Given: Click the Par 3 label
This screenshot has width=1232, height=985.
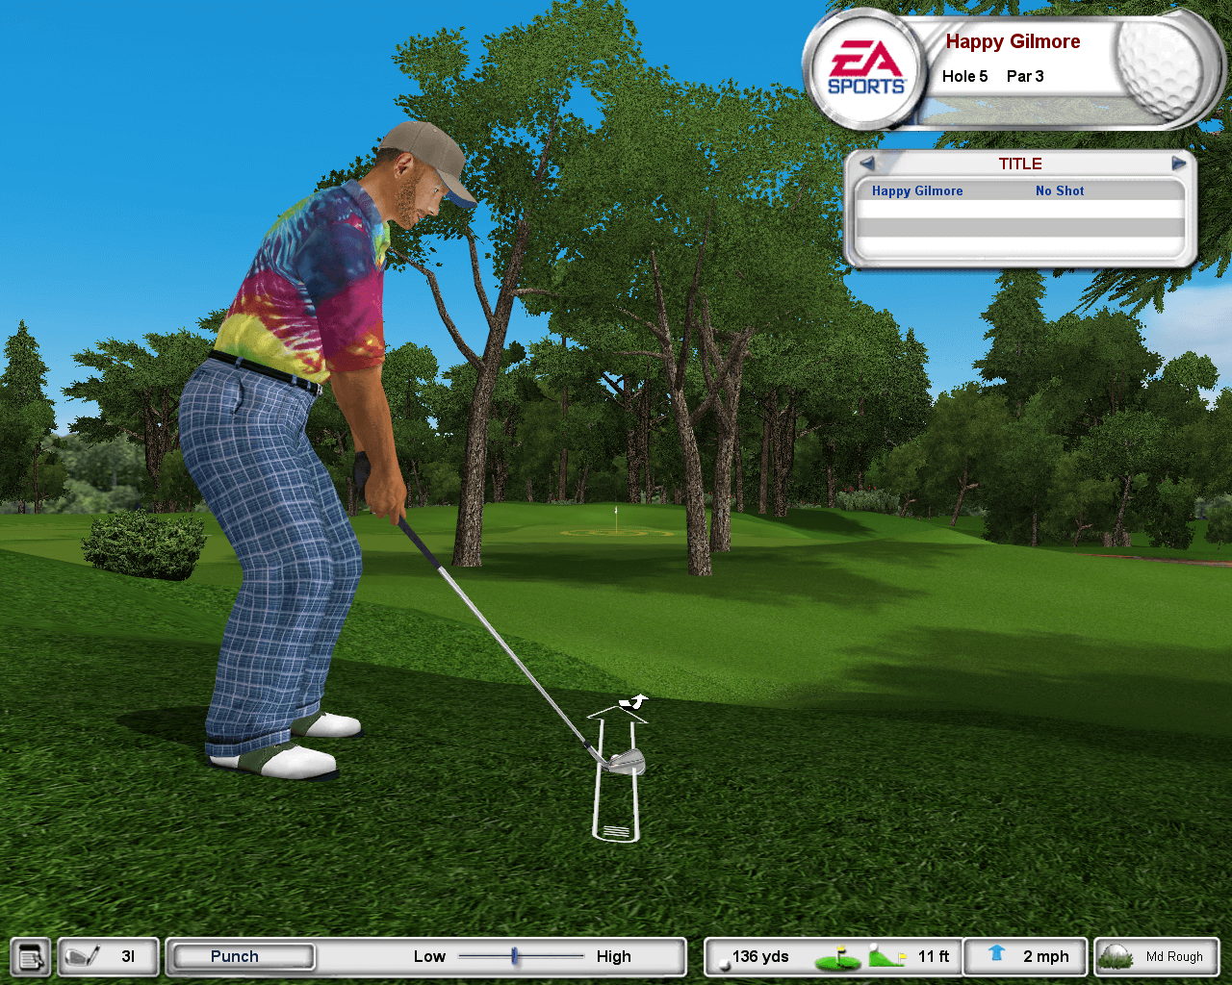Looking at the screenshot, I should 1025,76.
